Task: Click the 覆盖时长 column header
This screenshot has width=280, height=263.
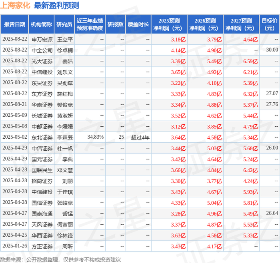Action: (138, 24)
